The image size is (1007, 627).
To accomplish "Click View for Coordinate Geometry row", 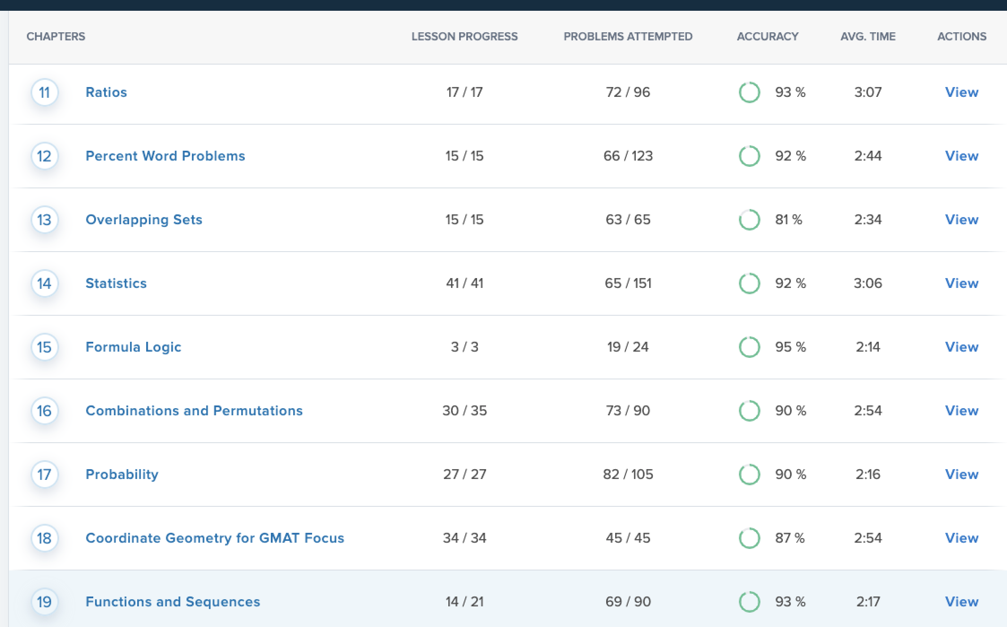I will click(x=961, y=538).
